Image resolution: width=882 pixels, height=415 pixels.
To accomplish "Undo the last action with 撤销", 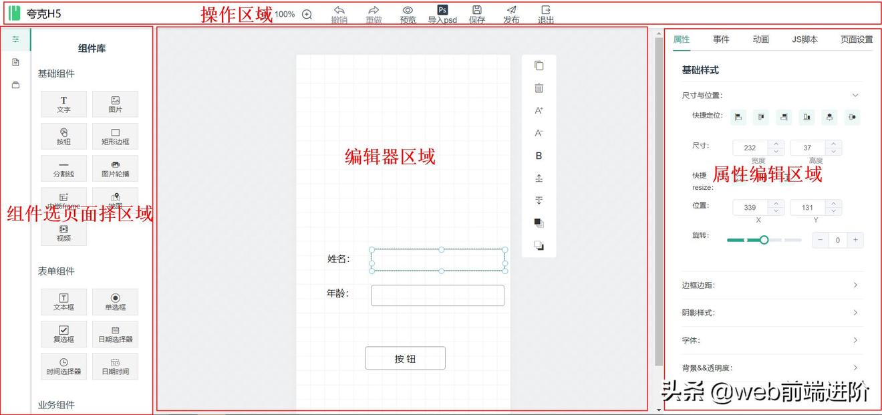I will pos(339,14).
